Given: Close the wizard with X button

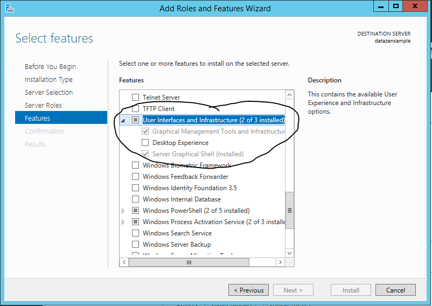Looking at the screenshot, I should [416, 6].
